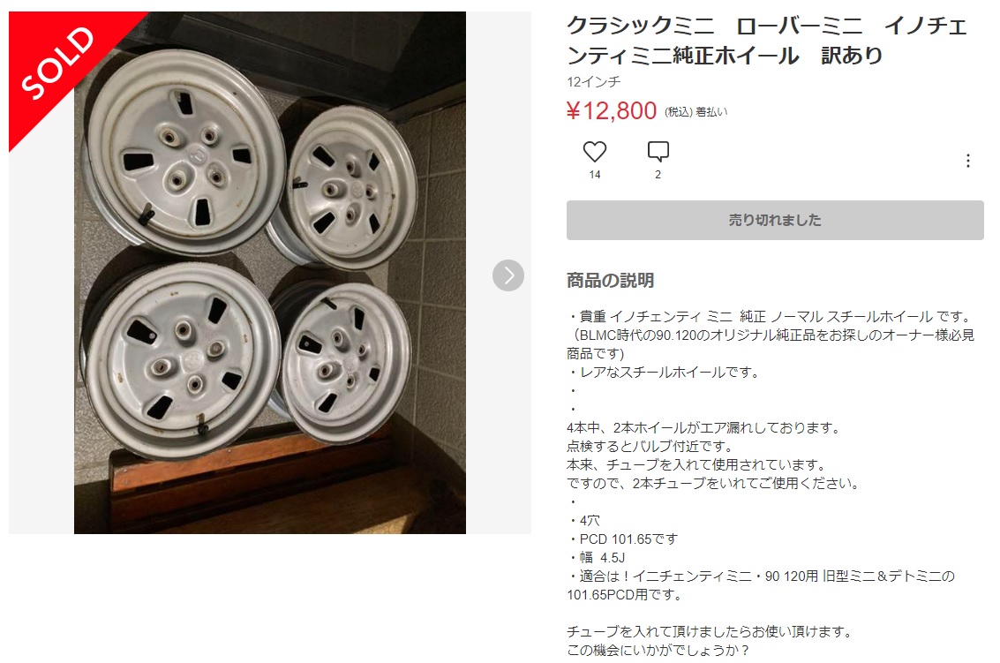The height and width of the screenshot is (663, 1000).
Task: Click the ¥12,800 price
Action: coord(611,111)
